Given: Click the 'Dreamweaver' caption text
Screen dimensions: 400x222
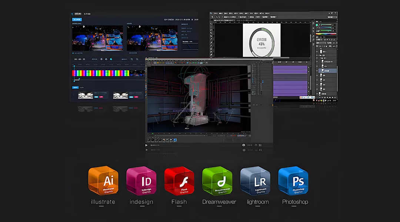Looking at the screenshot, I should 219,202.
